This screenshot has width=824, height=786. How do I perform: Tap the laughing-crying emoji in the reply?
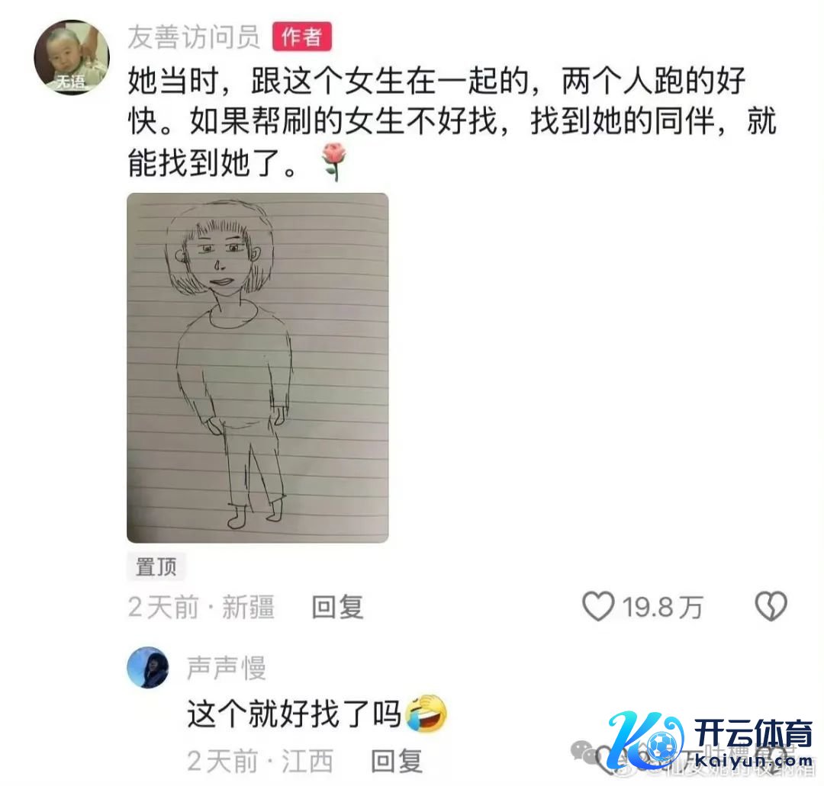click(x=426, y=714)
